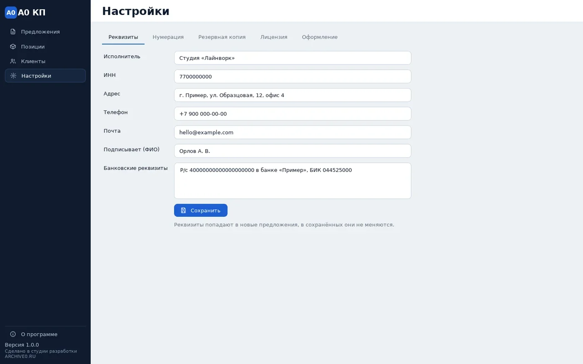The height and width of the screenshot is (364, 583).
Task: Open the Резервная копия tab
Action: [x=222, y=37]
